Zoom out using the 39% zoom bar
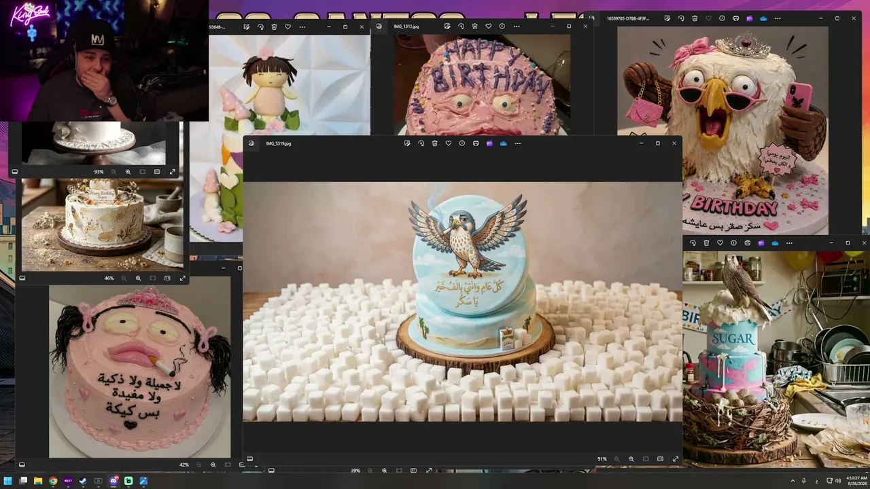Image resolution: width=870 pixels, height=489 pixels. [370, 470]
